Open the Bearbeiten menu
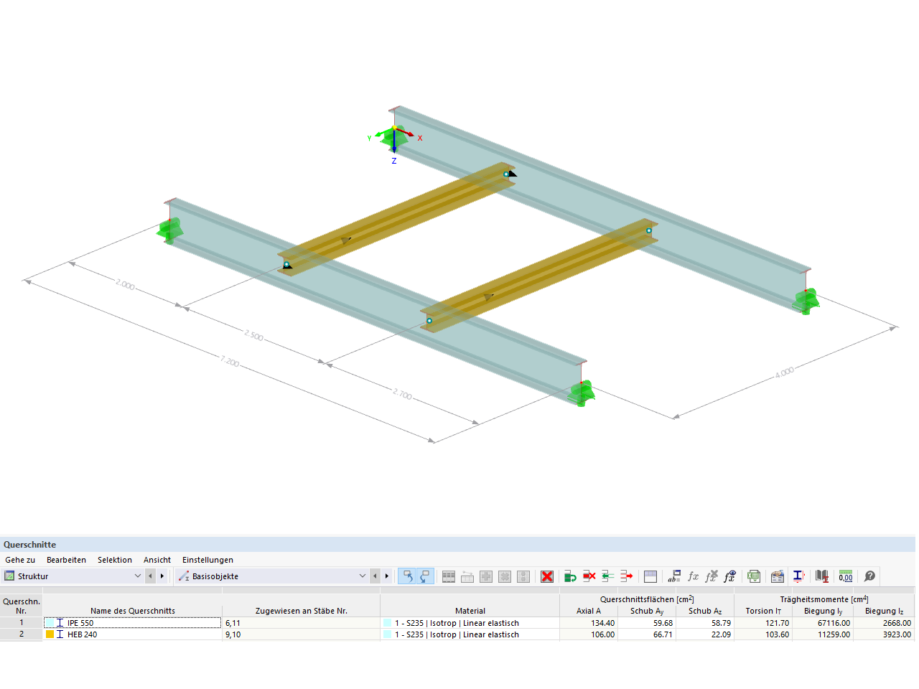919x689 pixels. click(66, 560)
